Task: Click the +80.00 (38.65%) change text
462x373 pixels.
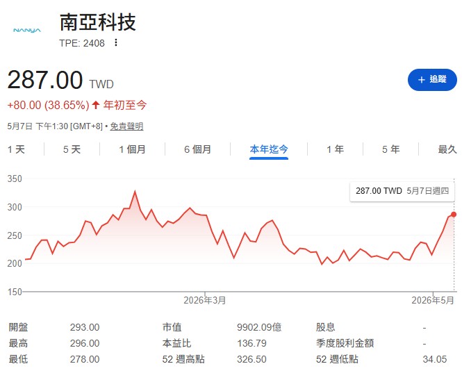Action: pos(49,105)
